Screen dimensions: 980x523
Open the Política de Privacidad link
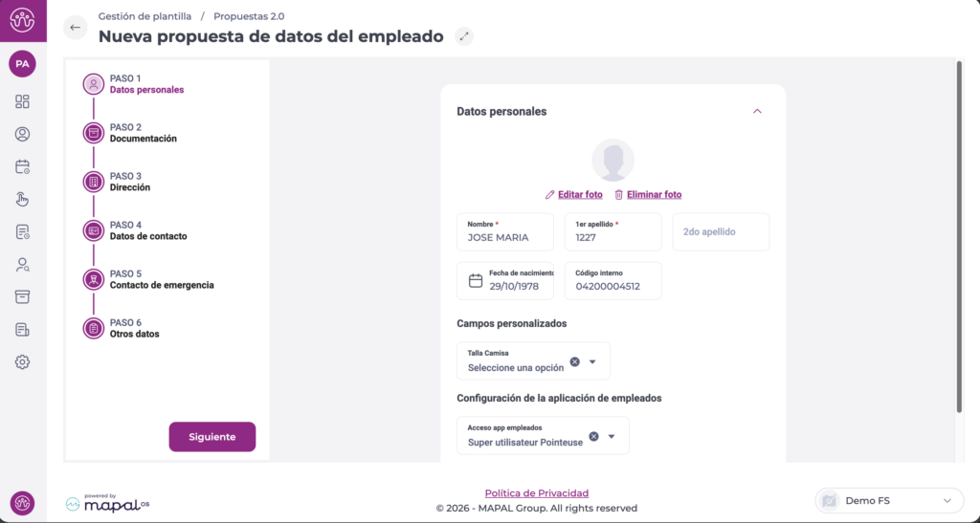click(x=536, y=493)
